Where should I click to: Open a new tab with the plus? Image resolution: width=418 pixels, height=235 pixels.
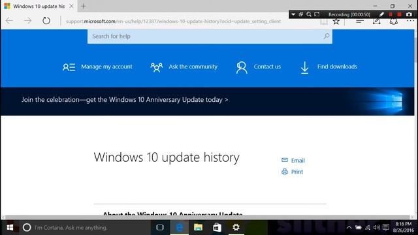tap(84, 6)
